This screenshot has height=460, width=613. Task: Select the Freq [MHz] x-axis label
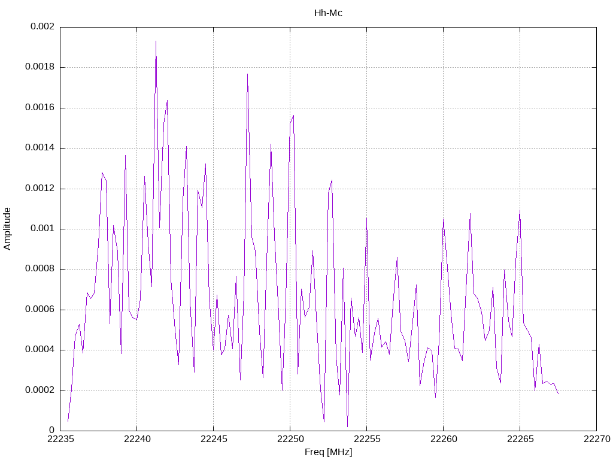(x=328, y=452)
